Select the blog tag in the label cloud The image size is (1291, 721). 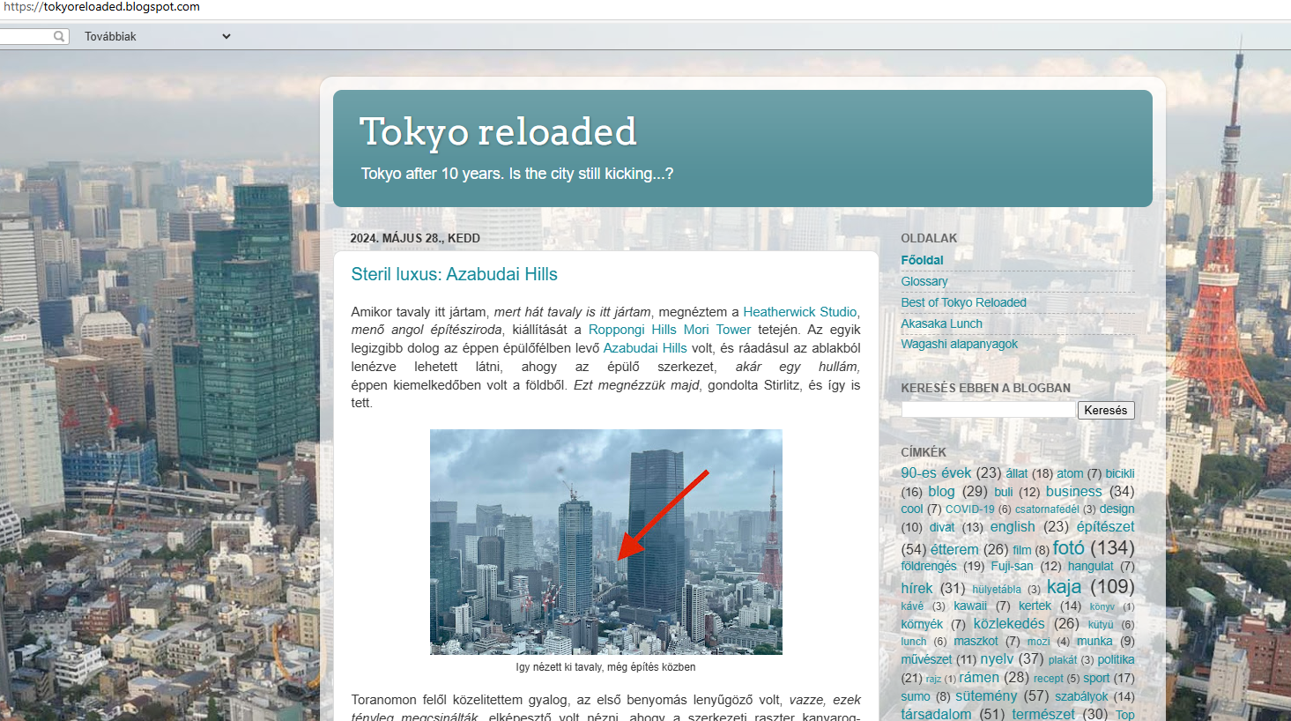coord(941,491)
